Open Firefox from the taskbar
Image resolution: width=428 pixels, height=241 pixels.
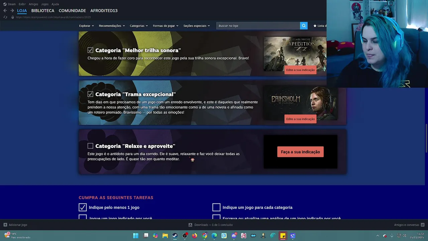195,236
